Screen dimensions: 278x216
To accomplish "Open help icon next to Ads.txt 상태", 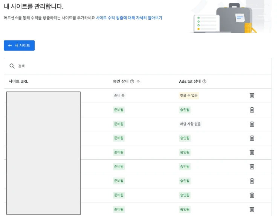I will (204, 82).
